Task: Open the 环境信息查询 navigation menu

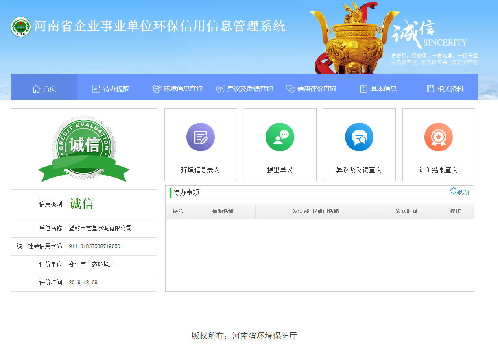Action: pyautogui.click(x=177, y=89)
